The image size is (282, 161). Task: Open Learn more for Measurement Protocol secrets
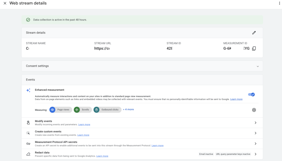158,146
